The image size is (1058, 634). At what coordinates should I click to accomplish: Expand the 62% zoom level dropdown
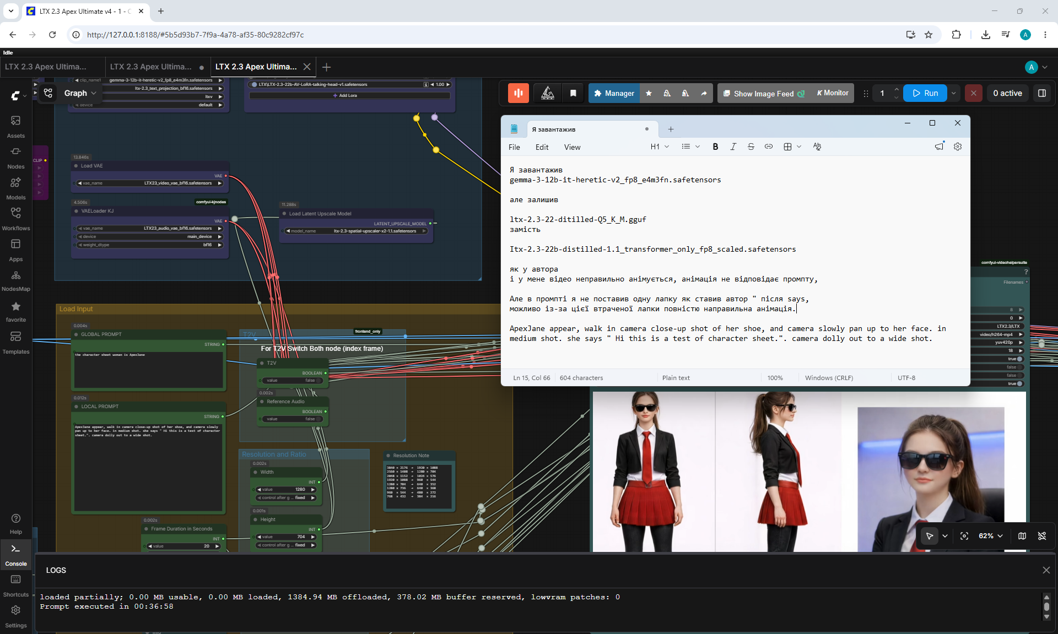click(x=991, y=536)
